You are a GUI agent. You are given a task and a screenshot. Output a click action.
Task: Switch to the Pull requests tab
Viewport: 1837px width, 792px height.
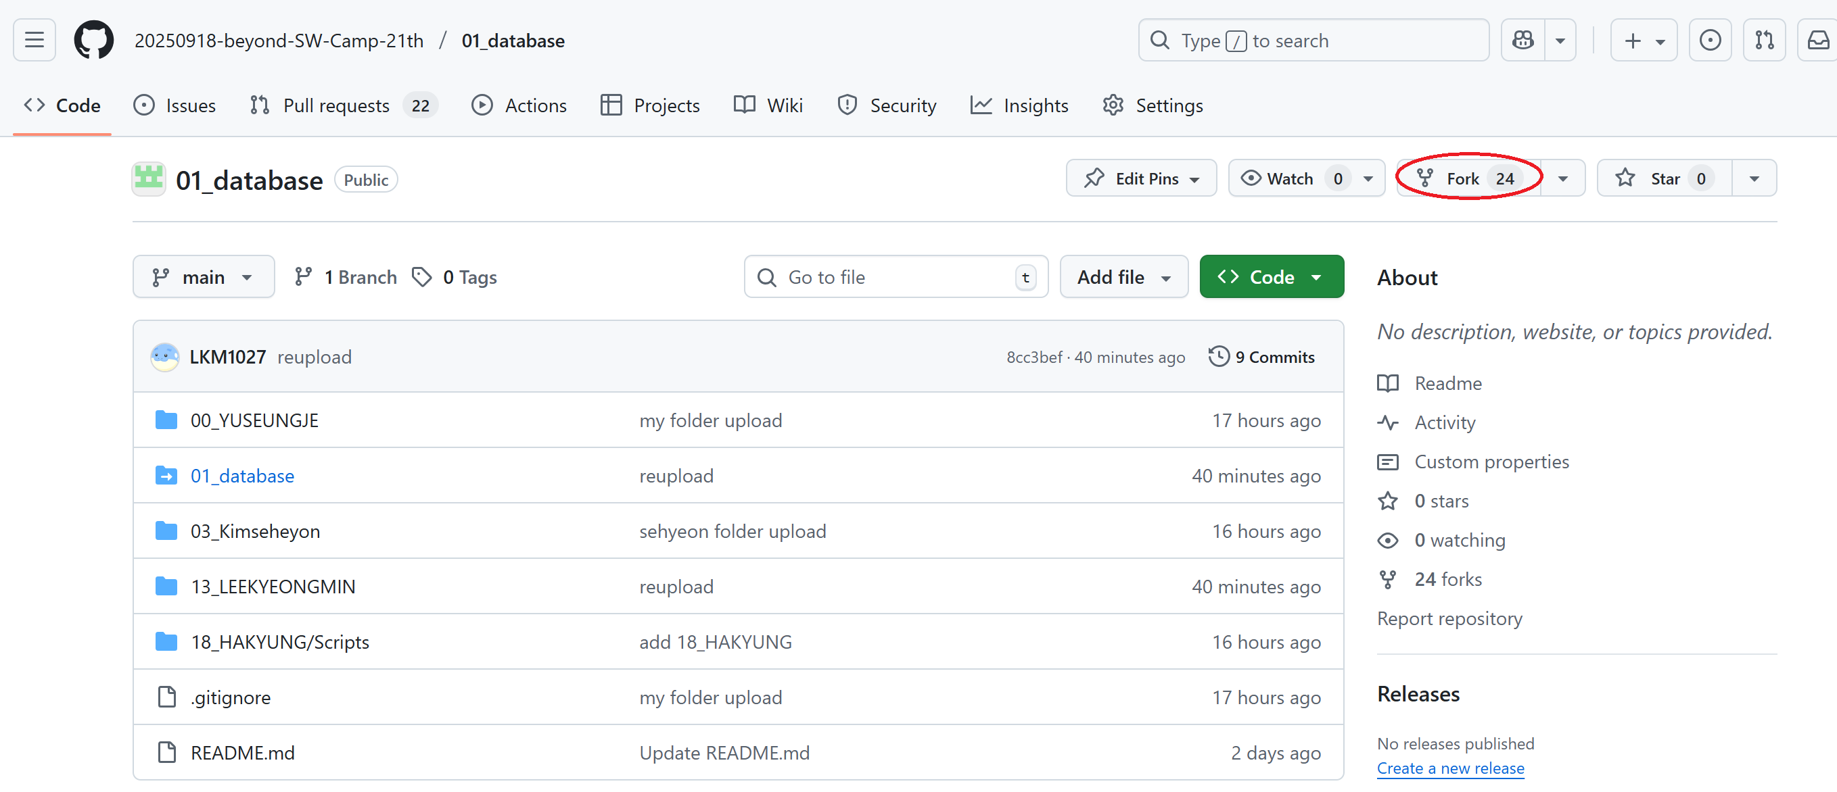point(337,105)
